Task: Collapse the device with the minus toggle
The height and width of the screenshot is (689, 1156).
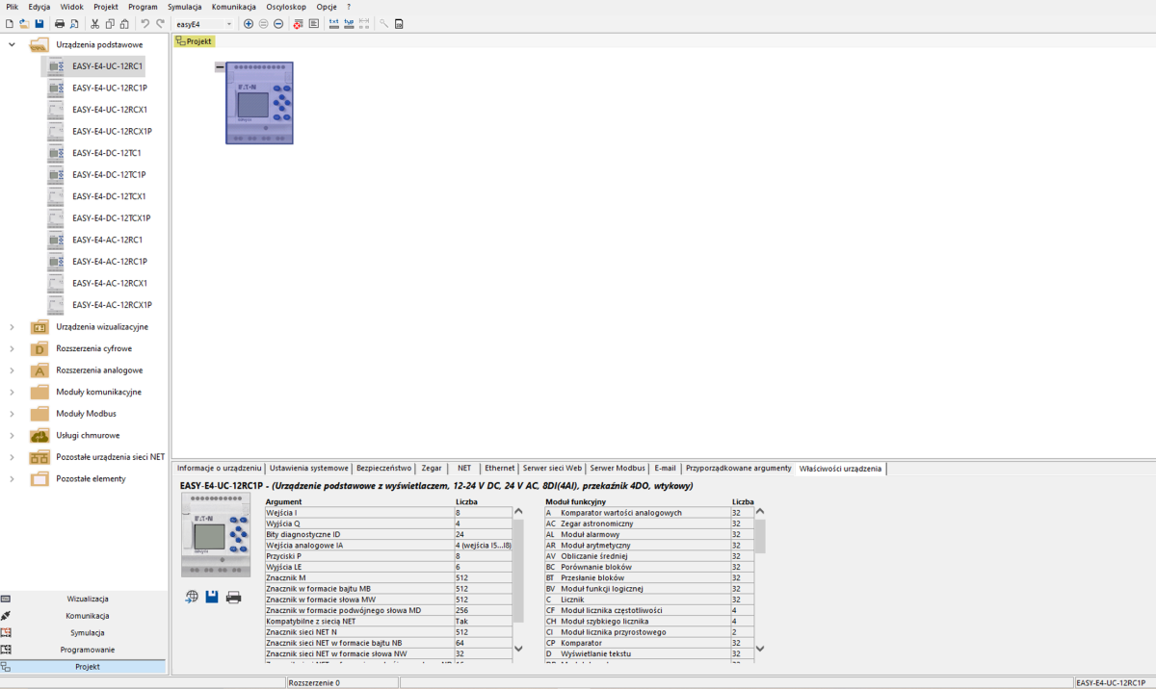Action: tap(220, 67)
